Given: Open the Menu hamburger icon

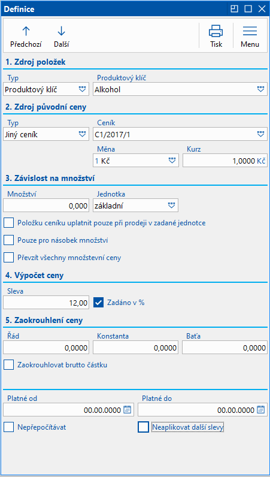Looking at the screenshot, I should (x=250, y=31).
